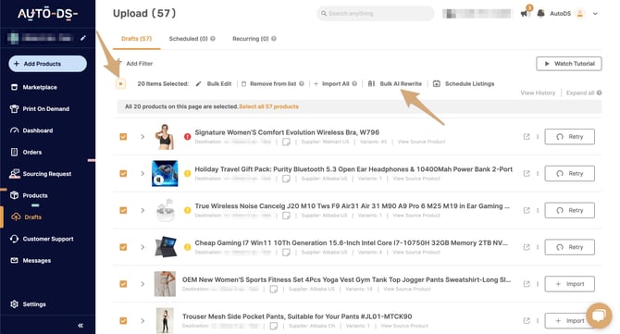Open the AutoDS account dropdown arrow
This screenshot has height=334, width=620.
point(595,14)
